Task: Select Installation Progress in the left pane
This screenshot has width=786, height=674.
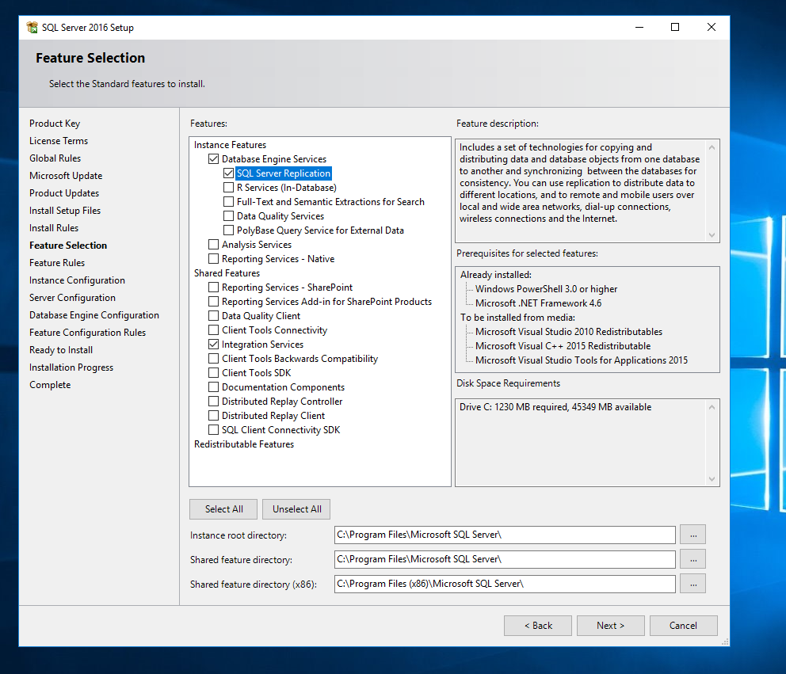Action: click(71, 367)
